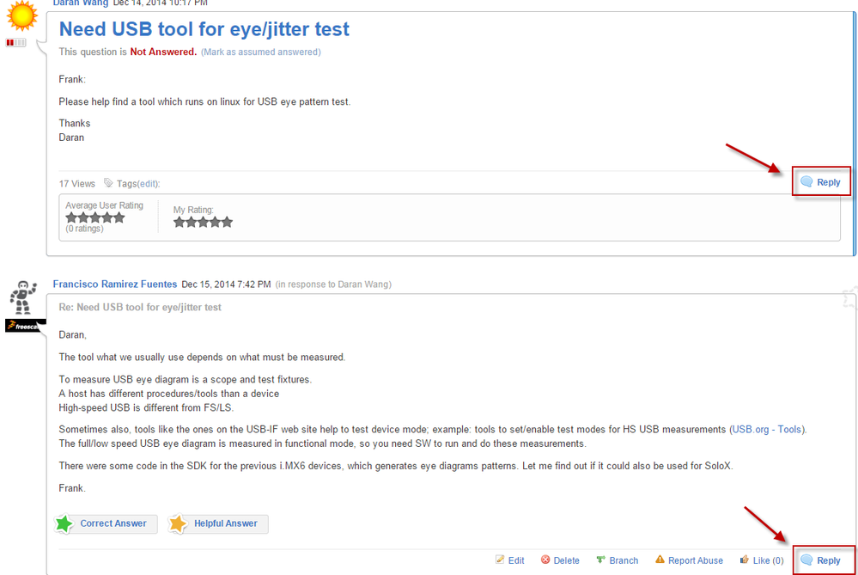Open the USB.org - Tools link
Image resolution: width=858 pixels, height=575 pixels.
768,429
